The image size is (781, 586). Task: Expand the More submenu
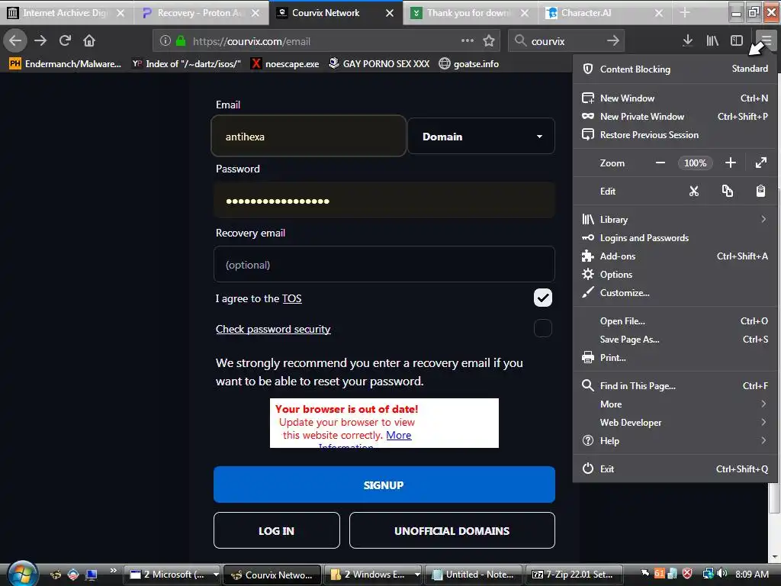[x=675, y=404]
